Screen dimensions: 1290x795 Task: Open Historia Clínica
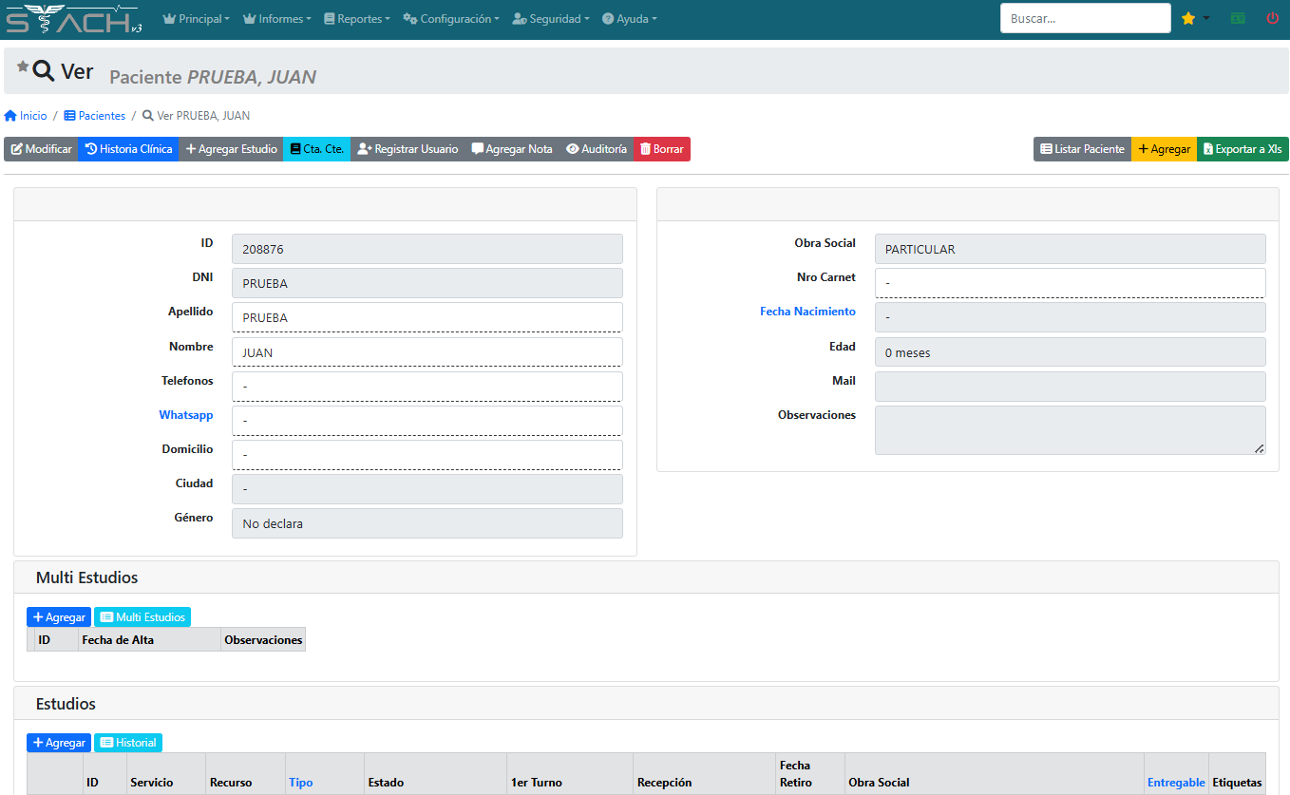point(128,149)
